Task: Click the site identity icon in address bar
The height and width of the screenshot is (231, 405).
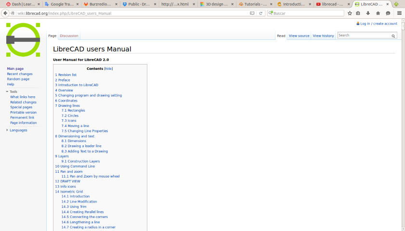Action: pyautogui.click(x=13, y=13)
